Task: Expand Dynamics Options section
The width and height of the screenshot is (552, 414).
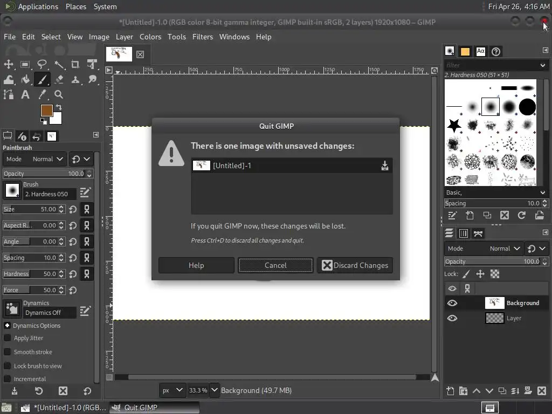Action: pos(7,326)
